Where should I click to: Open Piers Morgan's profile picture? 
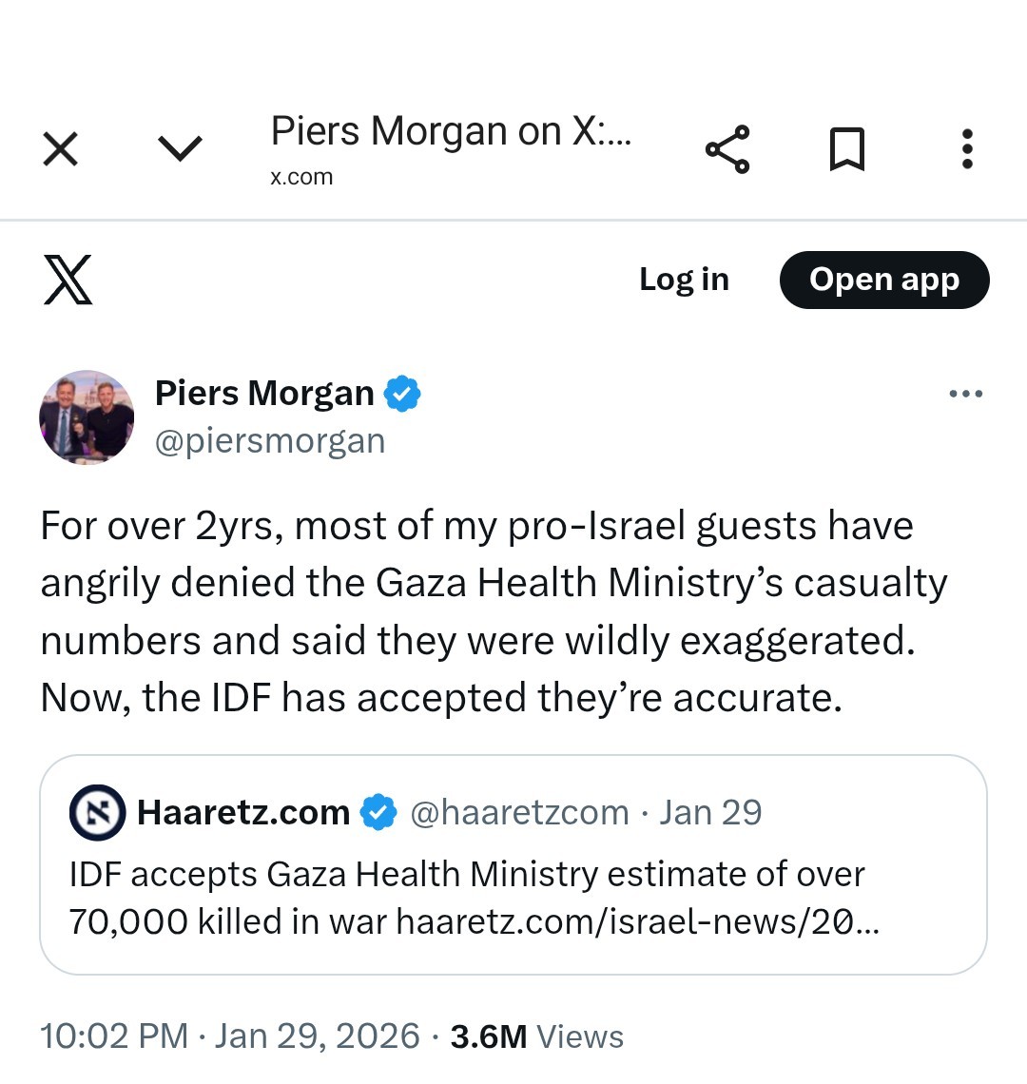87,417
